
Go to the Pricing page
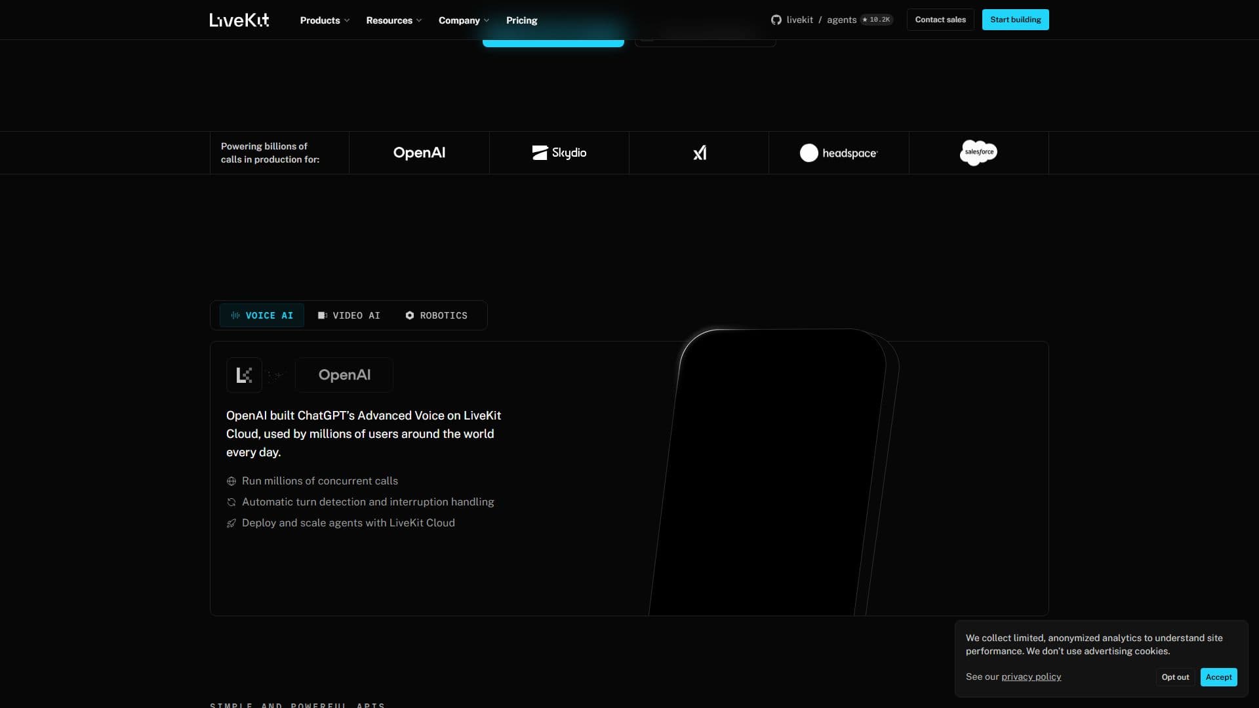(521, 20)
